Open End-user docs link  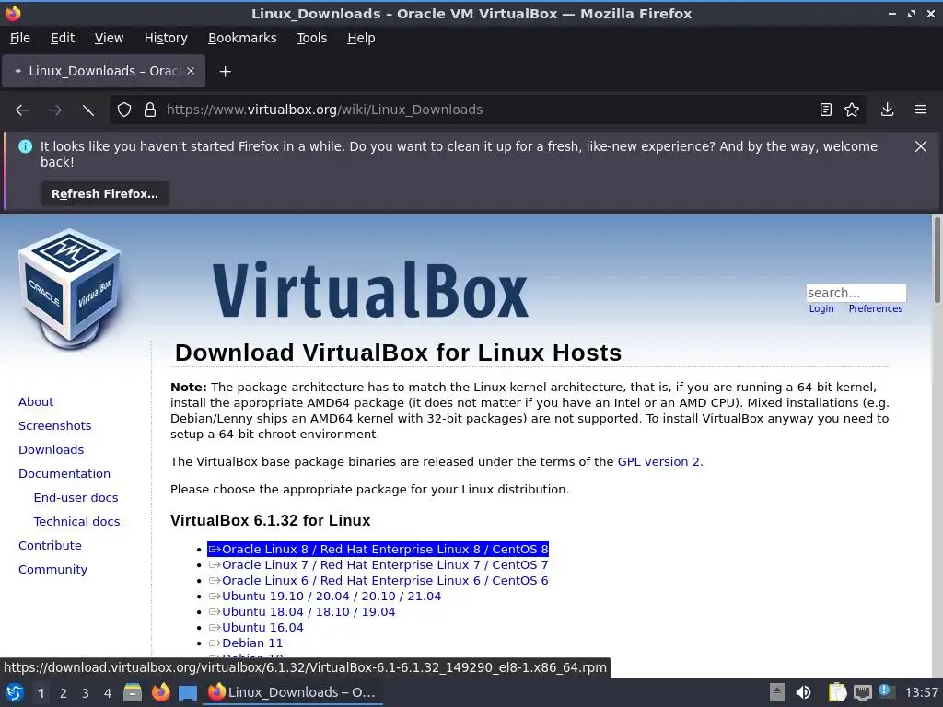click(x=76, y=498)
